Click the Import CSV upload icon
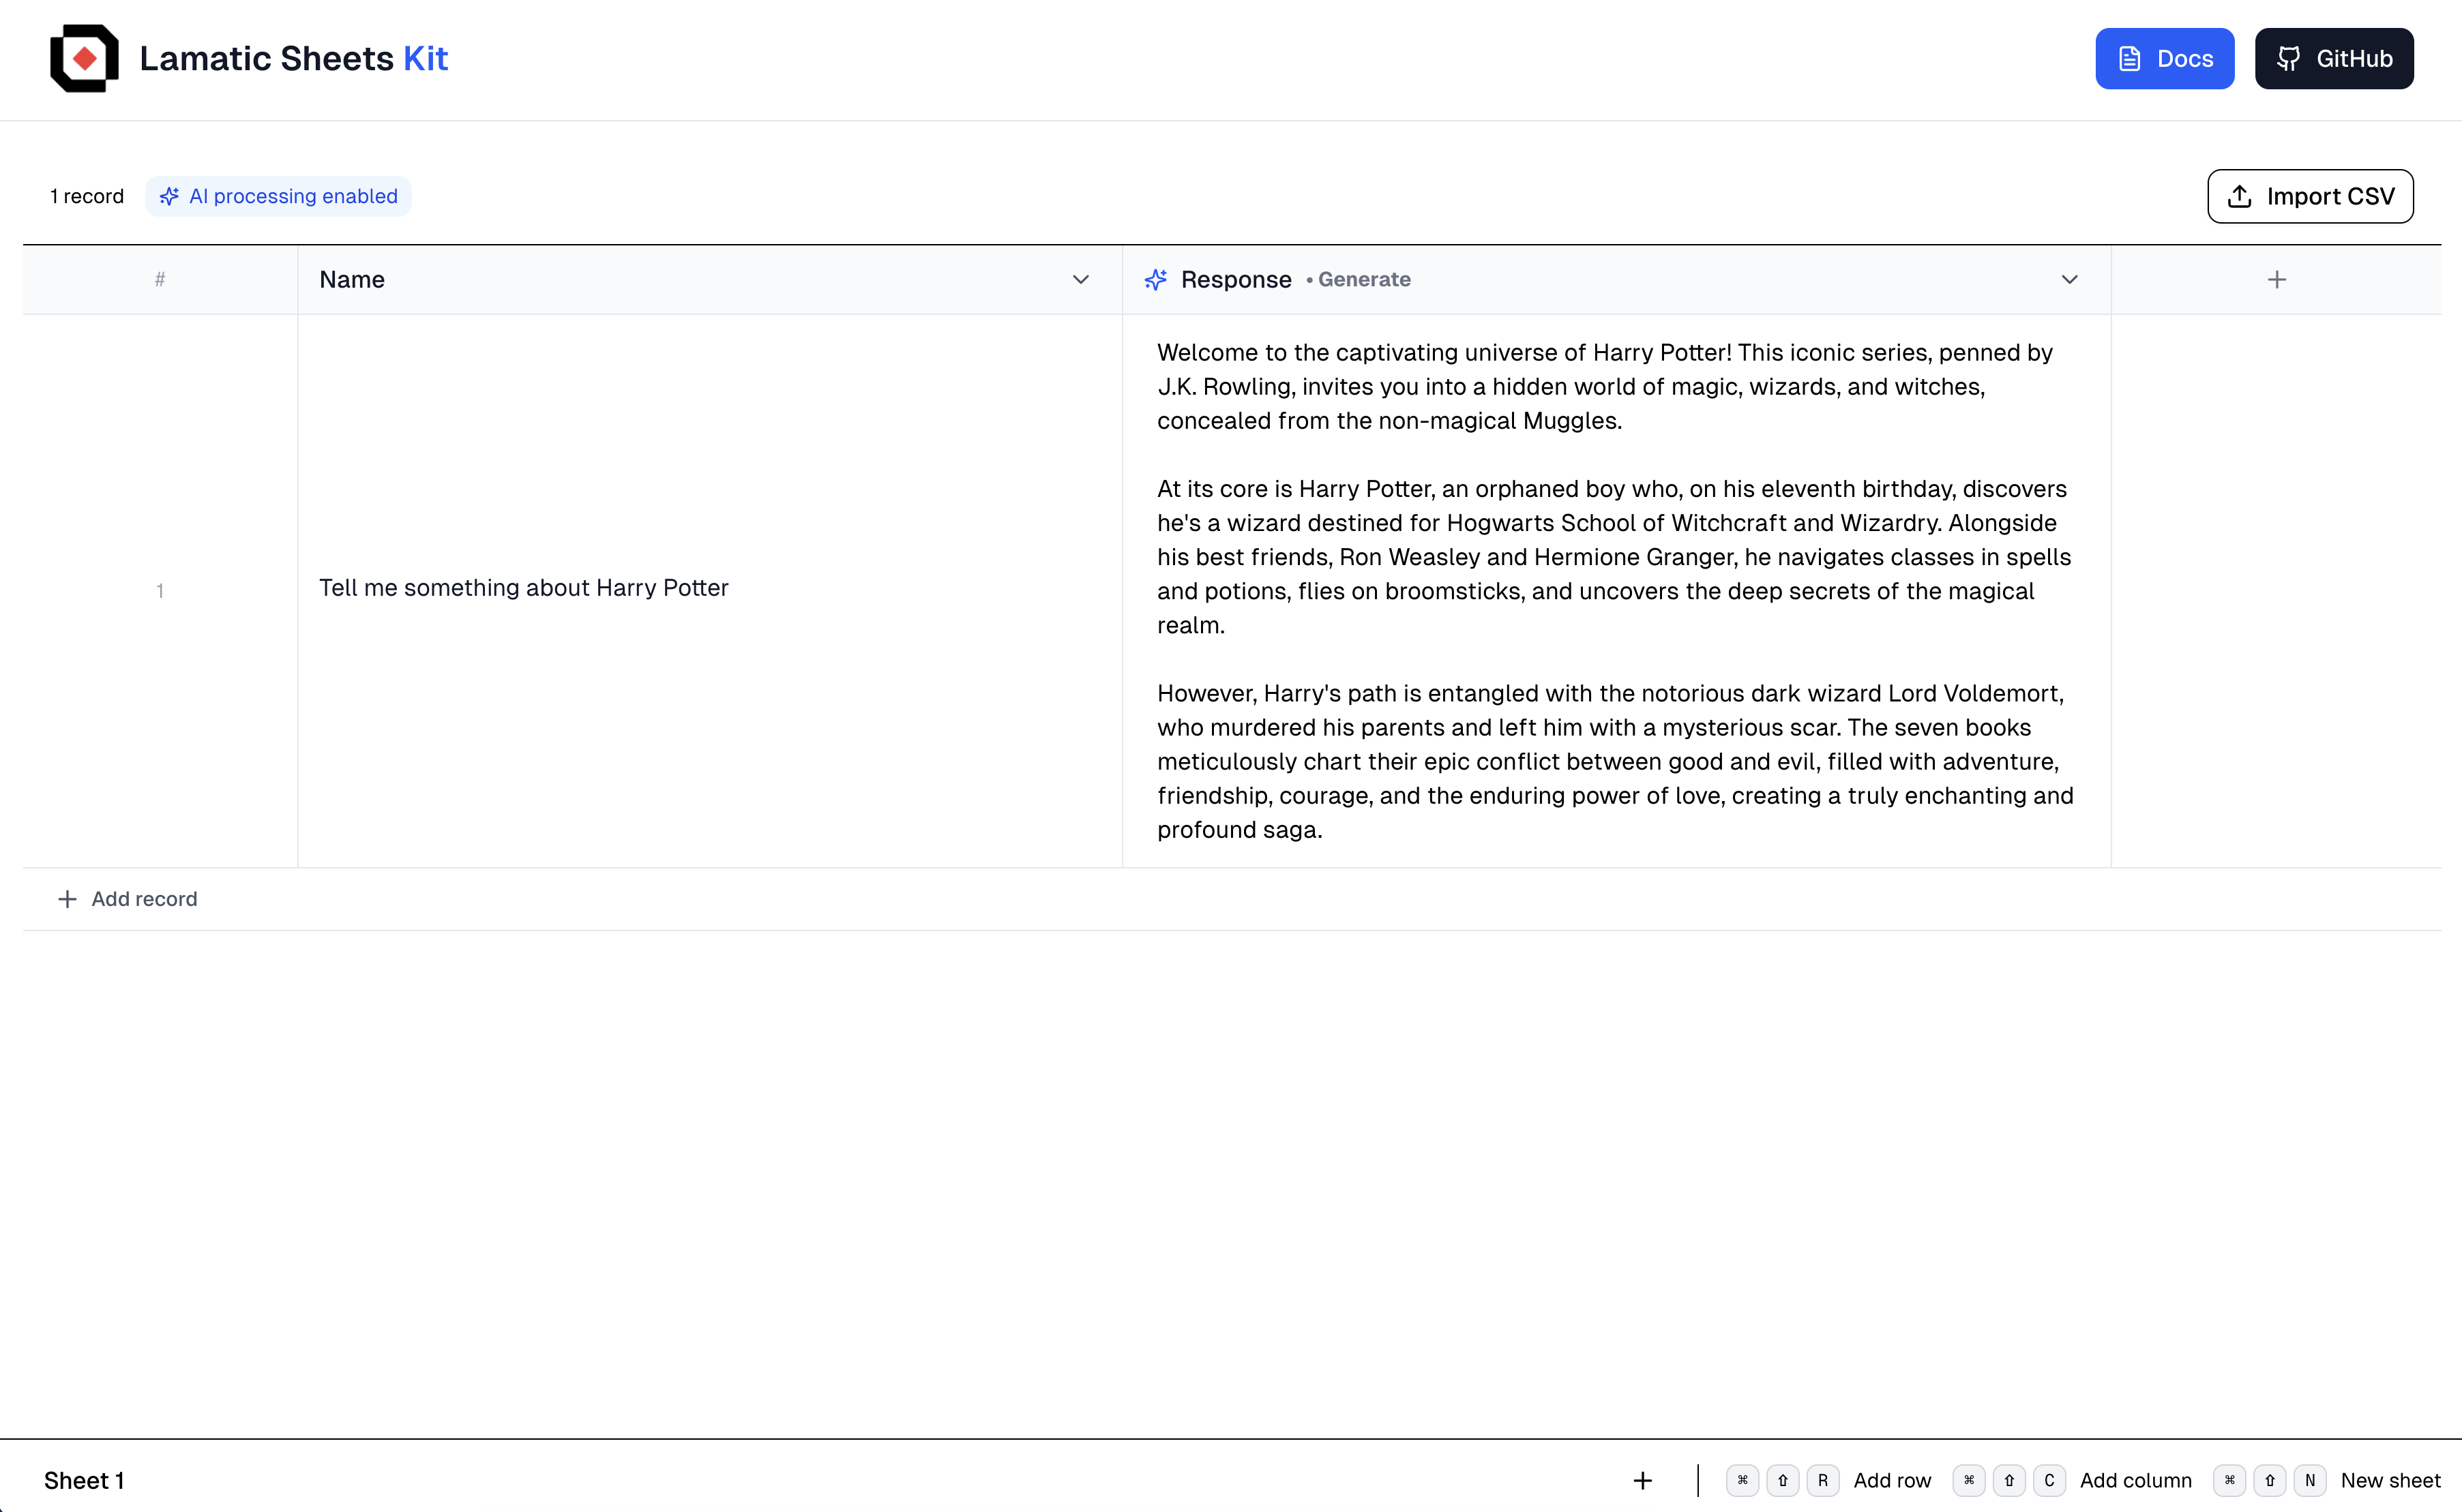This screenshot has width=2462, height=1512. pyautogui.click(x=2240, y=197)
